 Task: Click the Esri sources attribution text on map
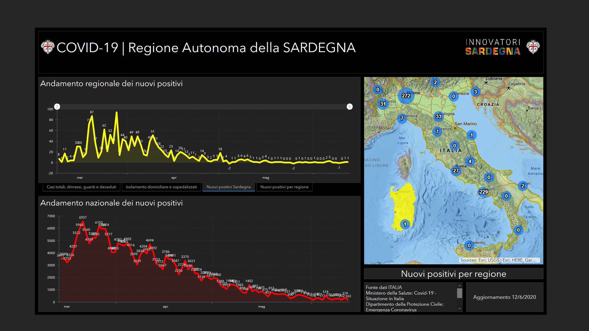(x=498, y=260)
